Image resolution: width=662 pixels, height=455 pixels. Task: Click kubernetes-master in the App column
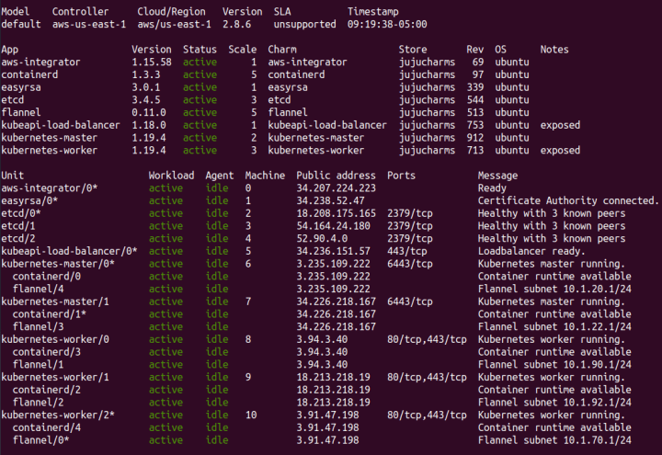point(49,138)
